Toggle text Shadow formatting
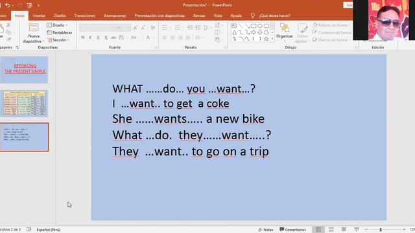Viewport: 415px width, 233px height. click(106, 38)
